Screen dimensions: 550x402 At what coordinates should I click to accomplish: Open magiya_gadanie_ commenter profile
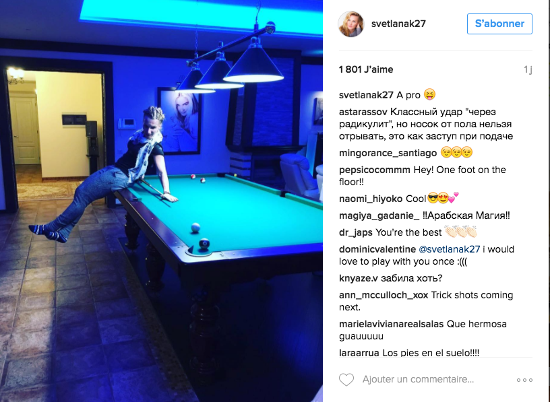[x=379, y=215]
